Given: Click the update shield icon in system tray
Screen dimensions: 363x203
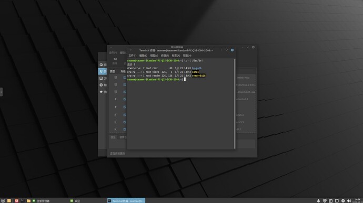Looking at the screenshot, I should 325,201.
